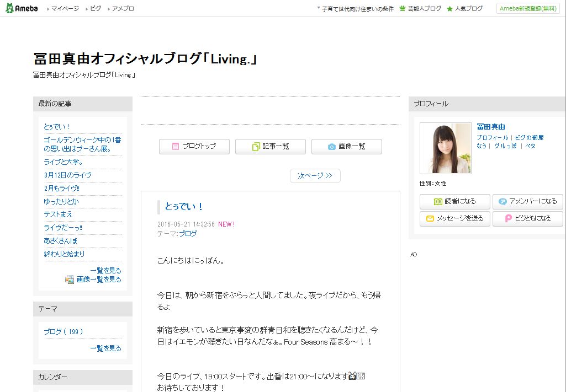Open ピグの部屋 link

click(x=529, y=137)
